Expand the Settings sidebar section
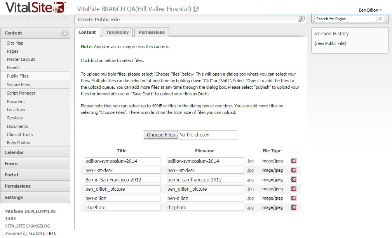The width and height of the screenshot is (392, 238). click(35, 197)
